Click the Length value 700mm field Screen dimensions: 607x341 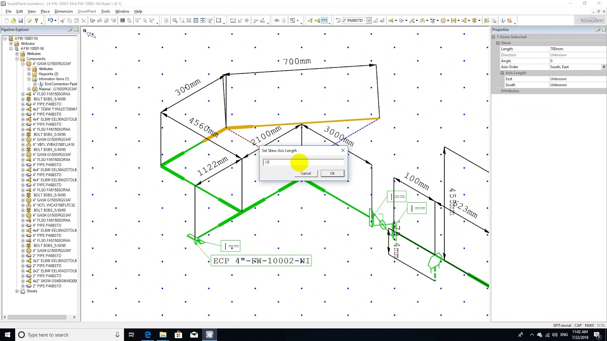tap(578, 49)
